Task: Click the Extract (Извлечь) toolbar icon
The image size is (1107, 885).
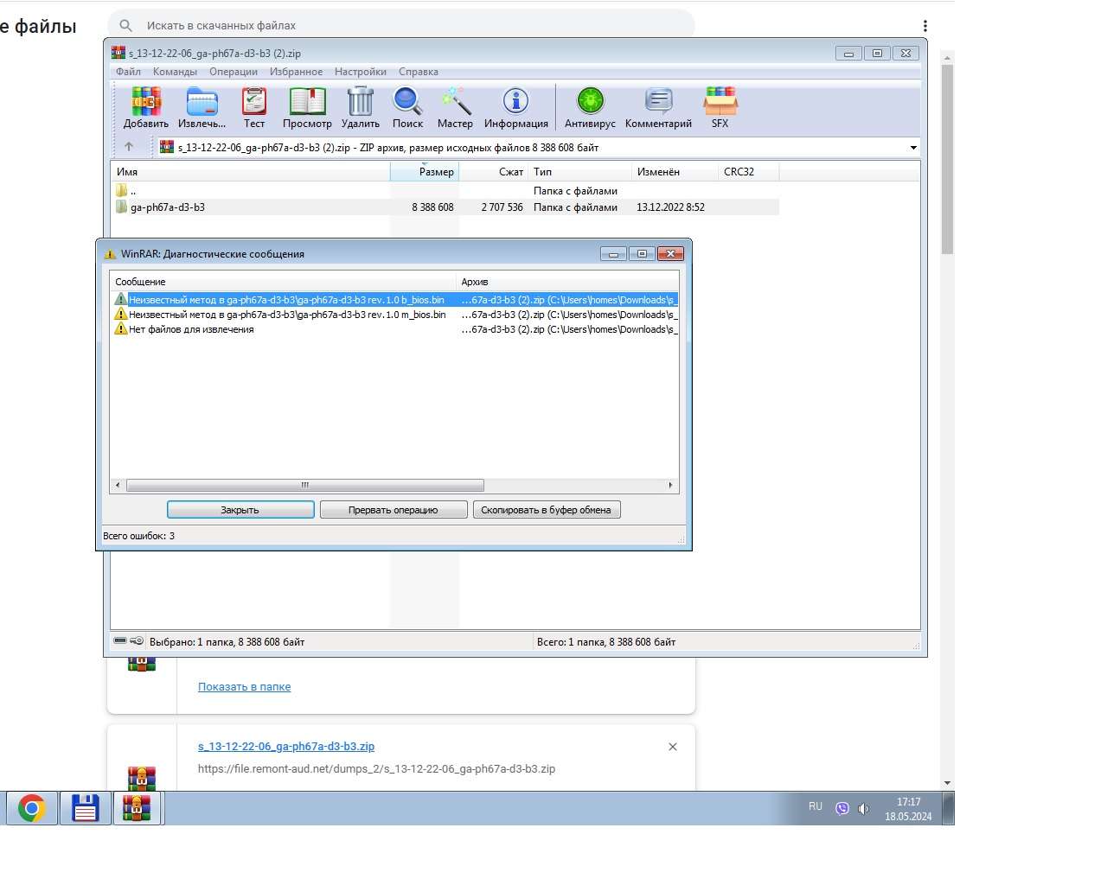Action: pos(202,102)
